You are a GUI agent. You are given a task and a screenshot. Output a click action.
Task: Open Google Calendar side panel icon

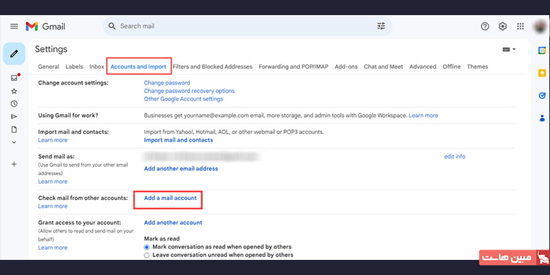[x=542, y=50]
